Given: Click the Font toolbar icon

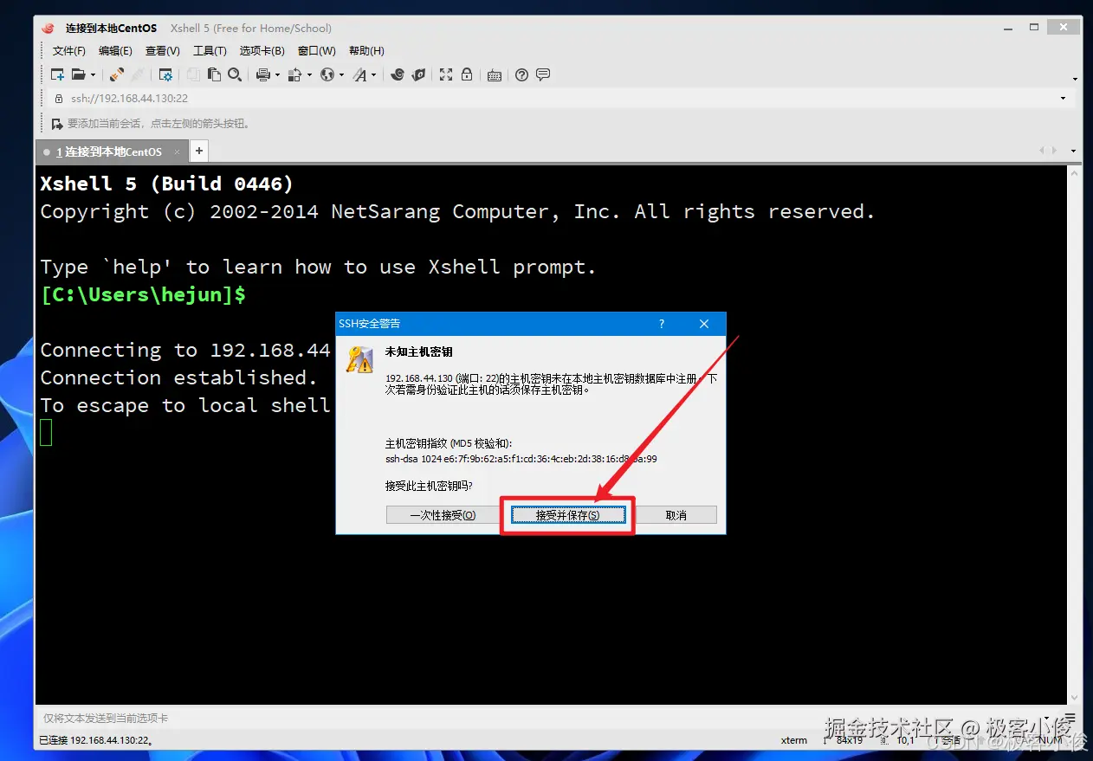Looking at the screenshot, I should [x=359, y=75].
